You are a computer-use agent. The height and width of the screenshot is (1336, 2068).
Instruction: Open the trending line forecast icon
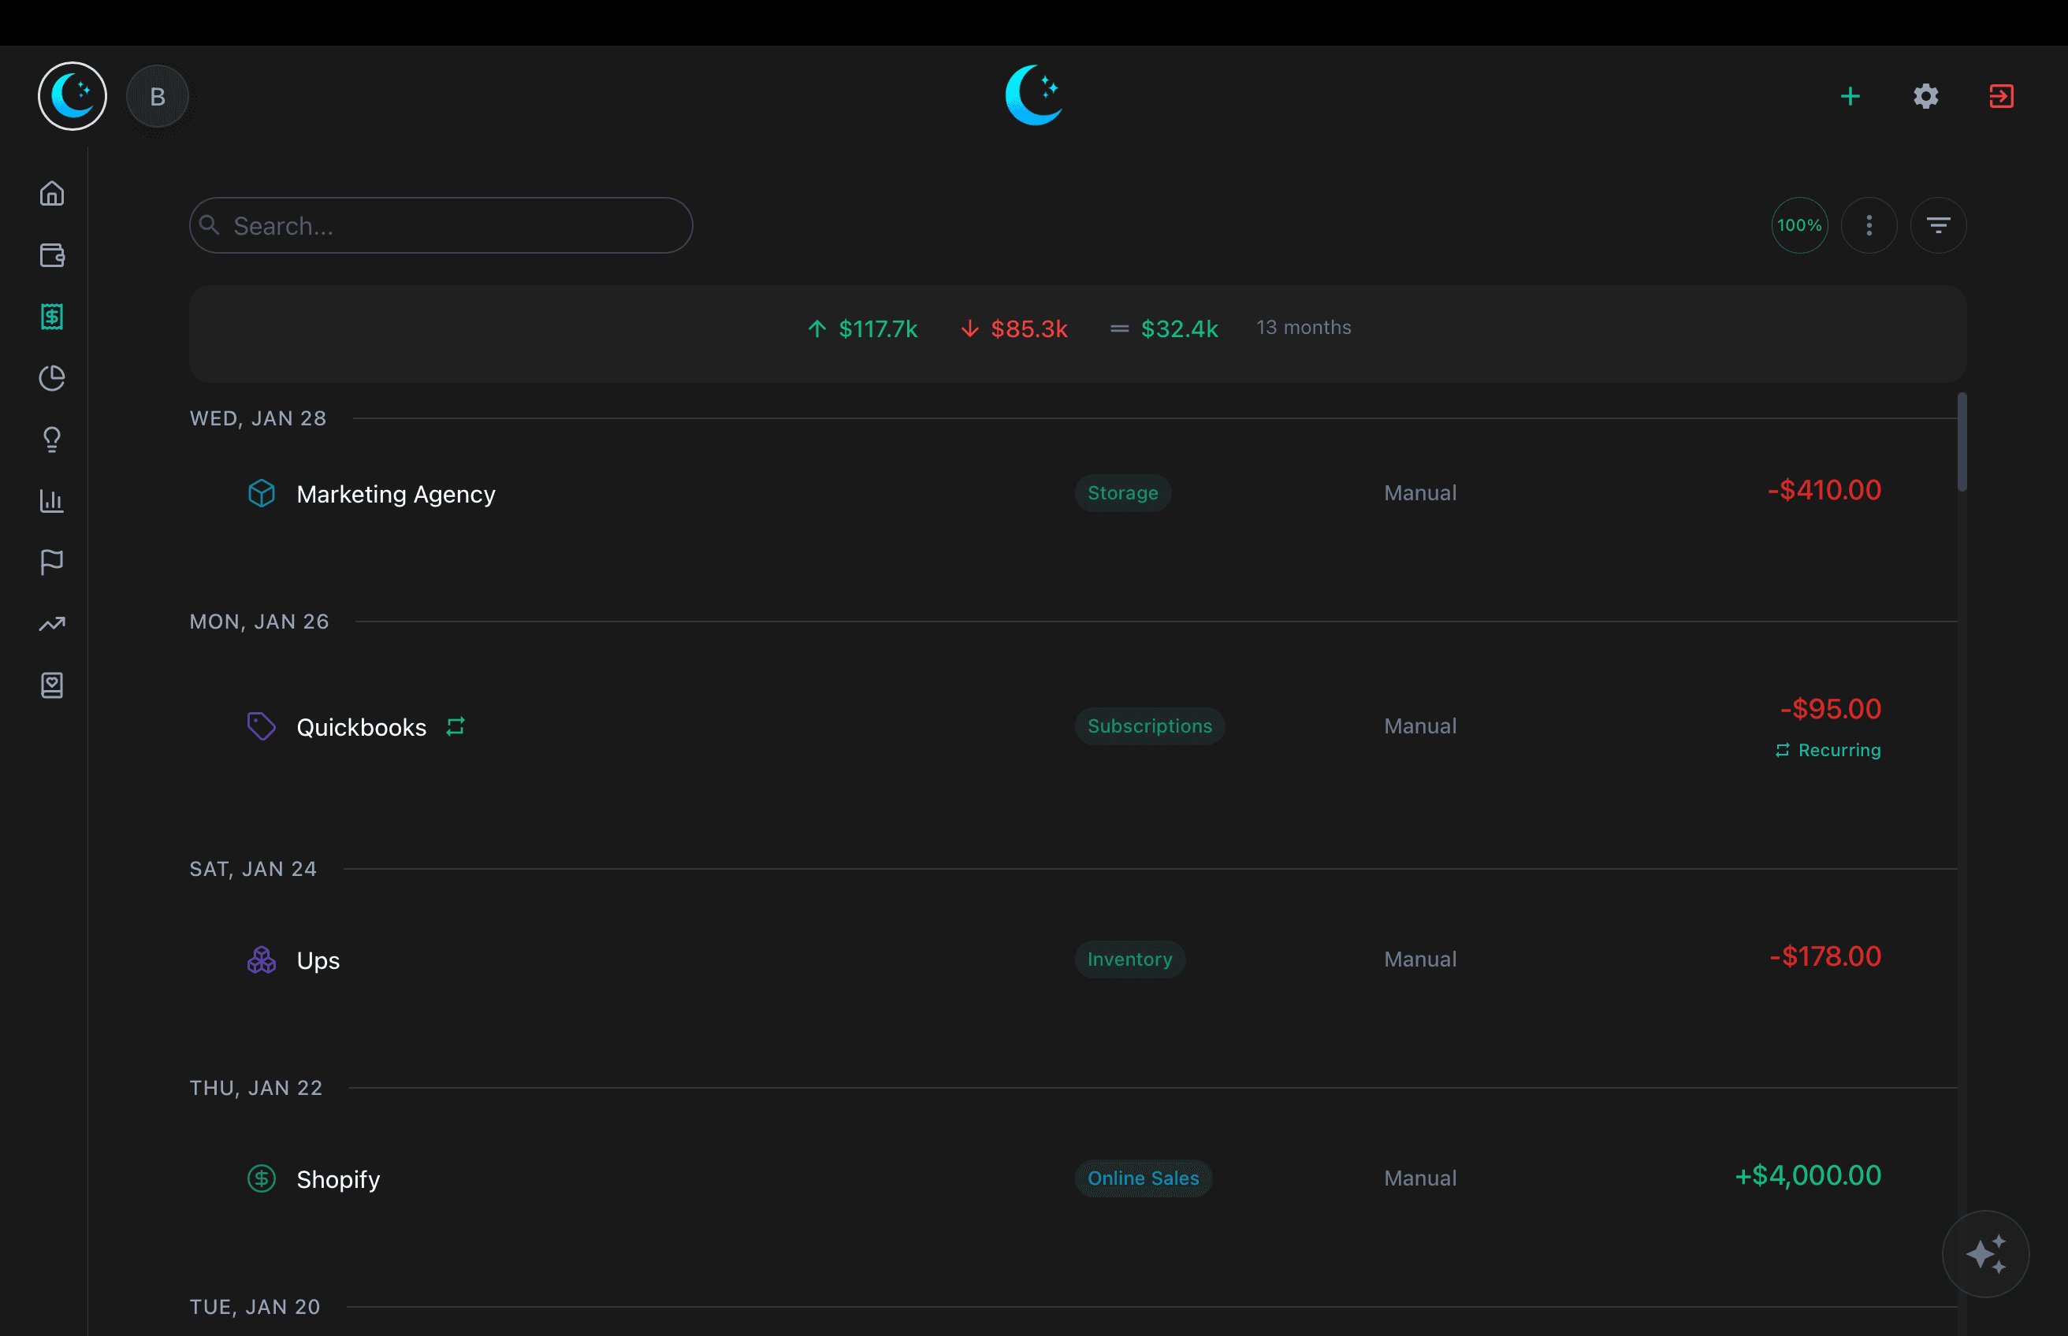[x=52, y=624]
